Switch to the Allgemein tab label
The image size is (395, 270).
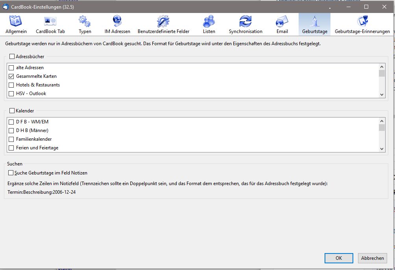pos(16,31)
